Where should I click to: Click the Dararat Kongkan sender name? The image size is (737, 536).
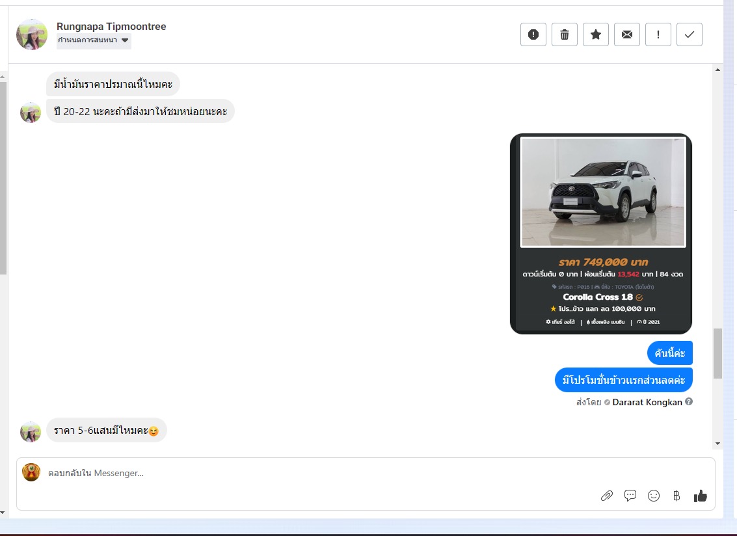pos(647,402)
